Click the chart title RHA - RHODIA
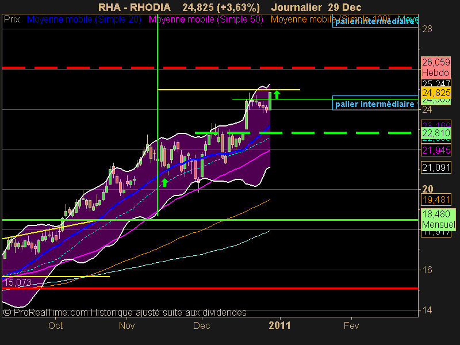The width and height of the screenshot is (460, 345). pyautogui.click(x=134, y=7)
